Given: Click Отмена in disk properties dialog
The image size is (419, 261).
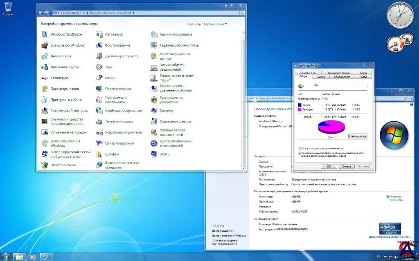Looking at the screenshot, I should (346, 167).
